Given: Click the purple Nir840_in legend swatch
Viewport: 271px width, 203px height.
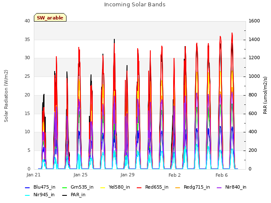Looking at the screenshot, I should pyautogui.click(x=219, y=188).
